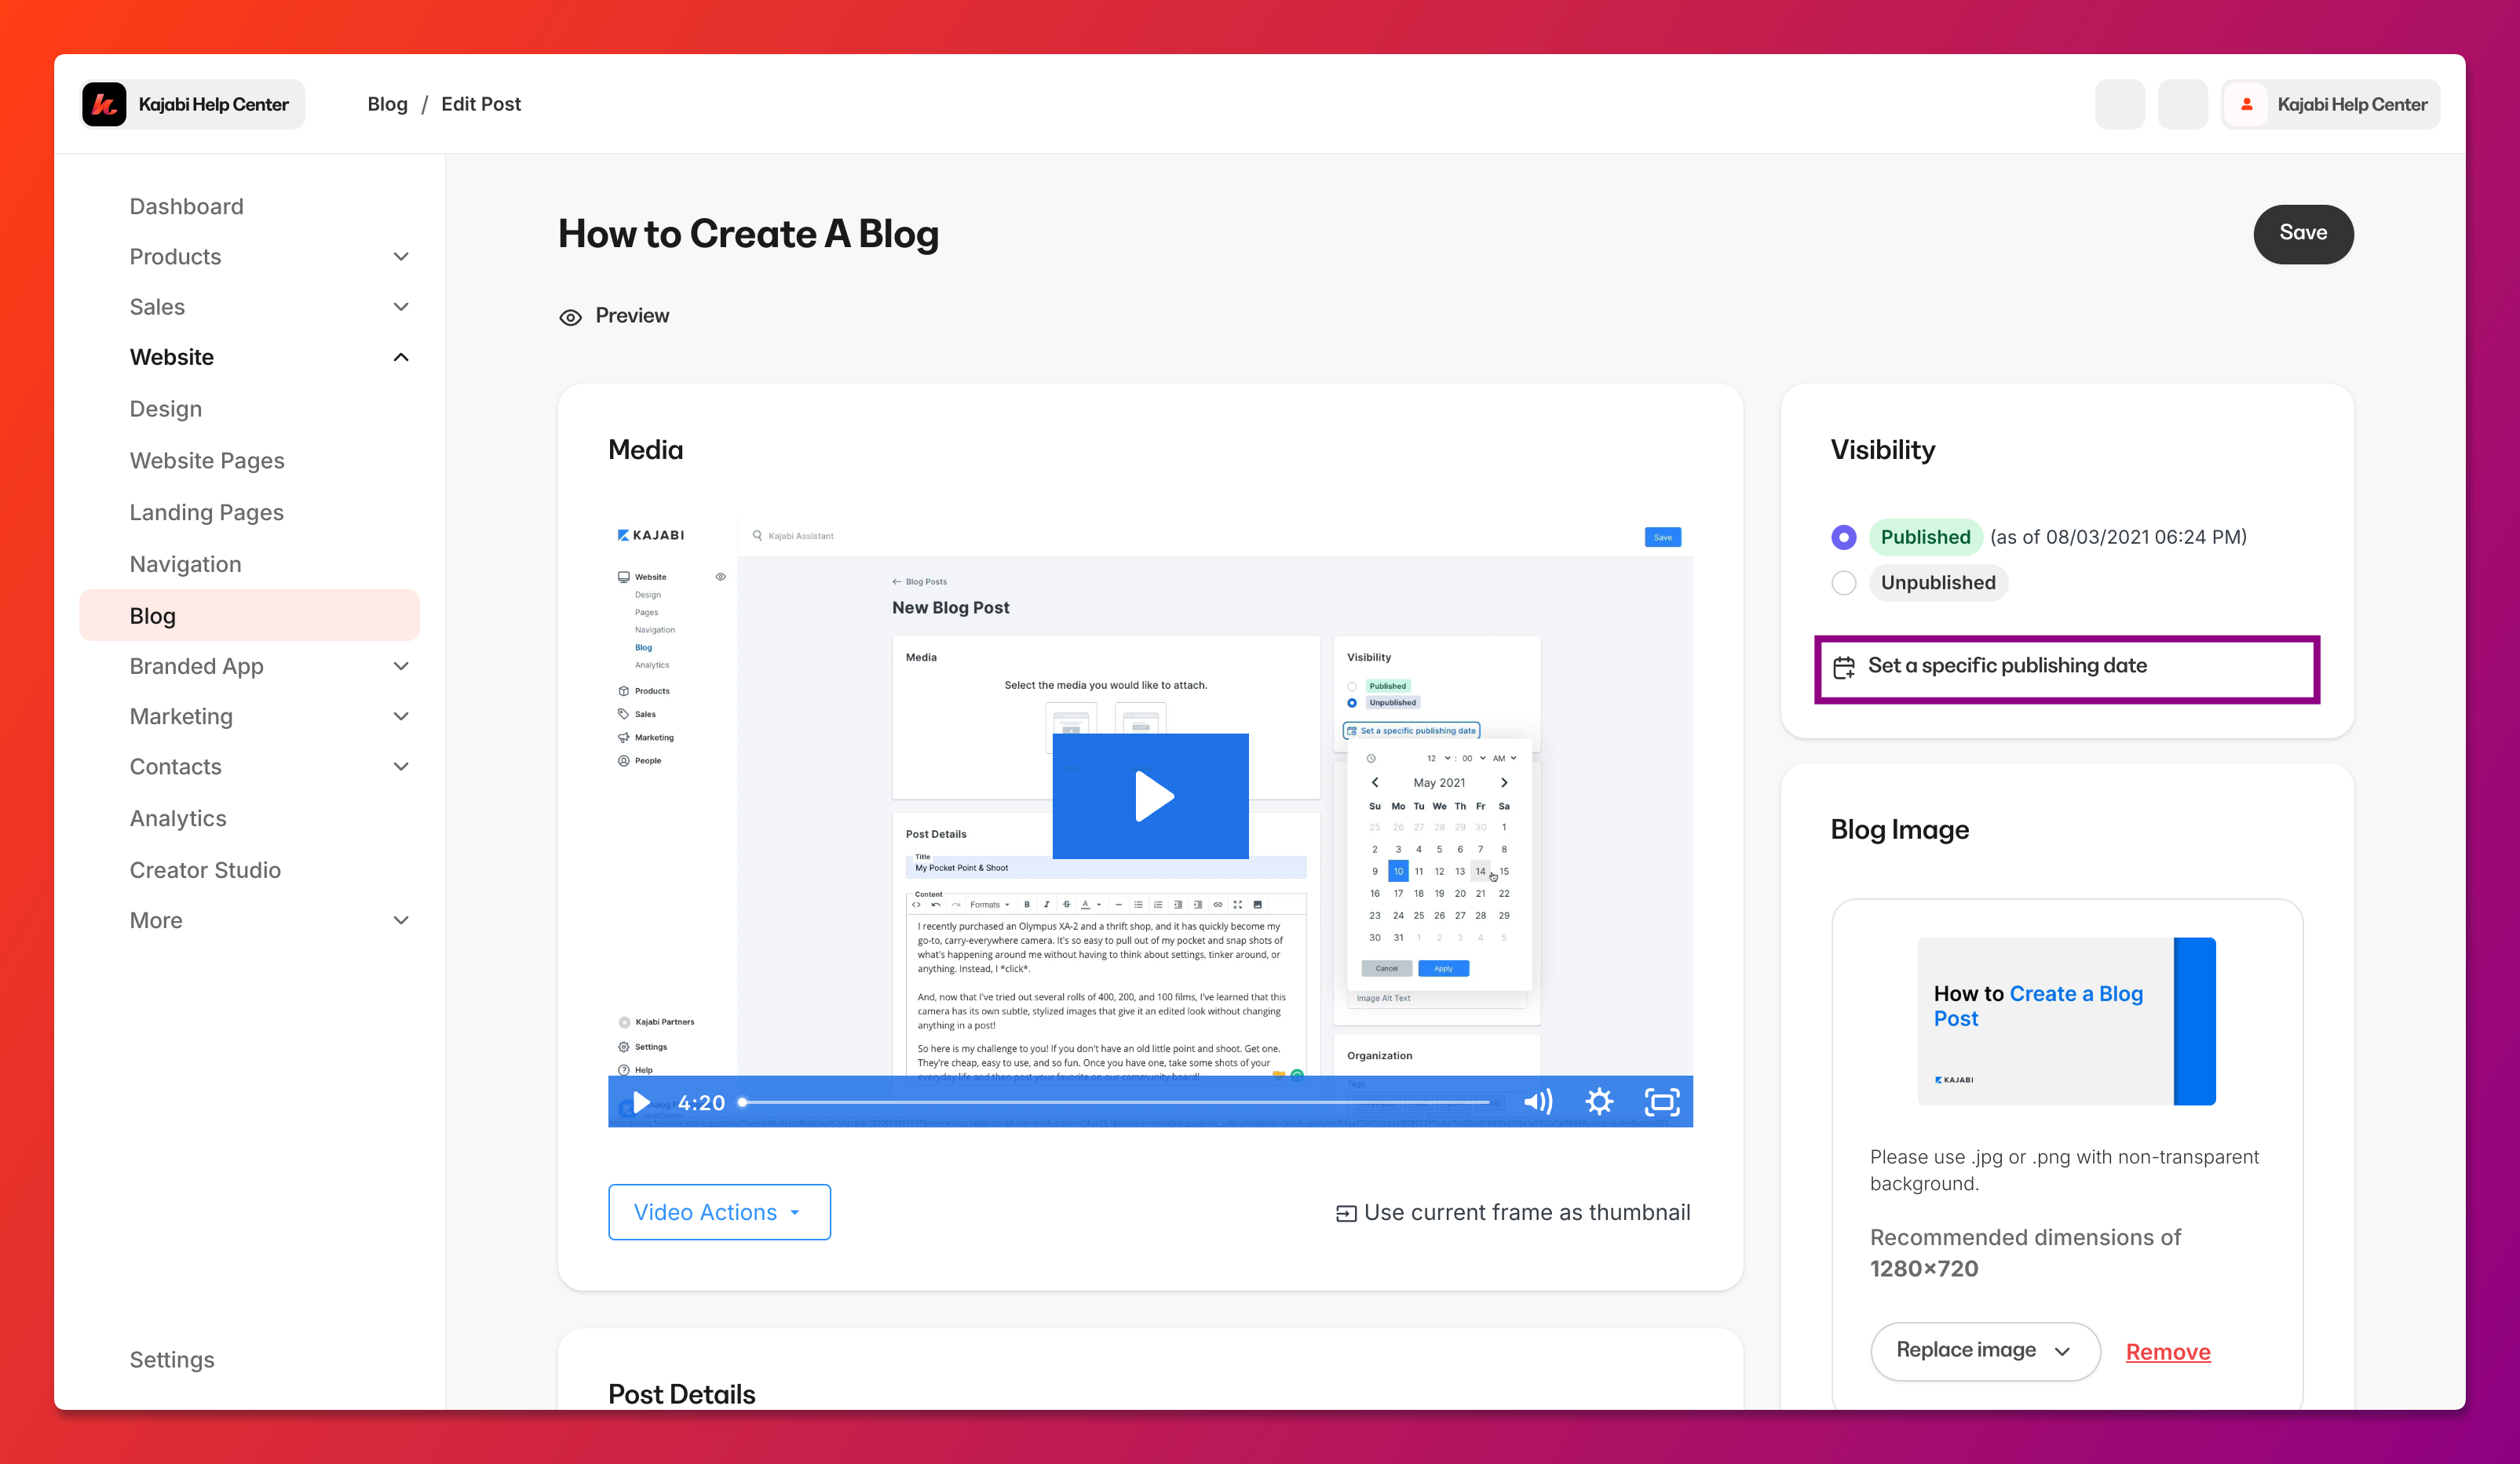Open Design under Website
The width and height of the screenshot is (2520, 1464).
165,409
